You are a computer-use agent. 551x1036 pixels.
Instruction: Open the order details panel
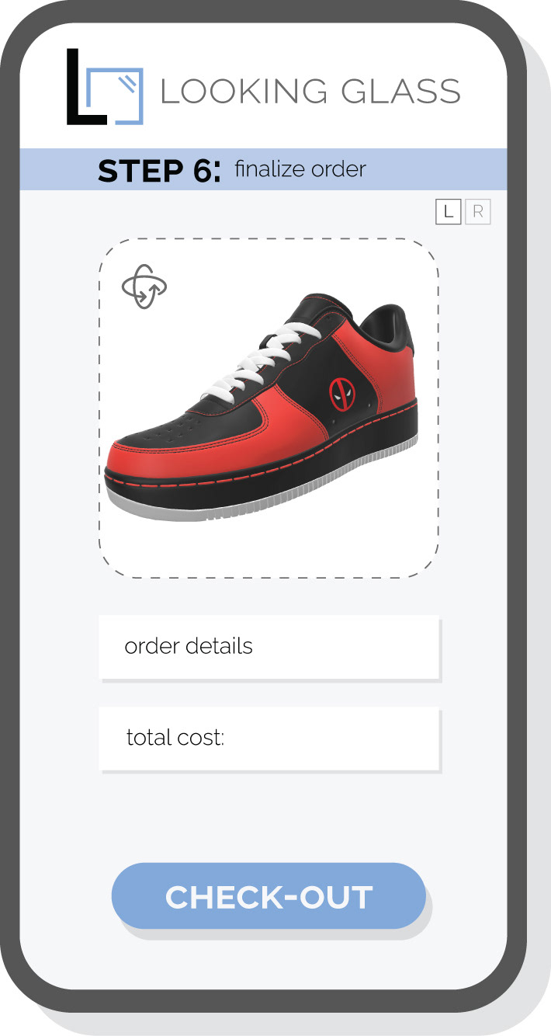tap(269, 647)
